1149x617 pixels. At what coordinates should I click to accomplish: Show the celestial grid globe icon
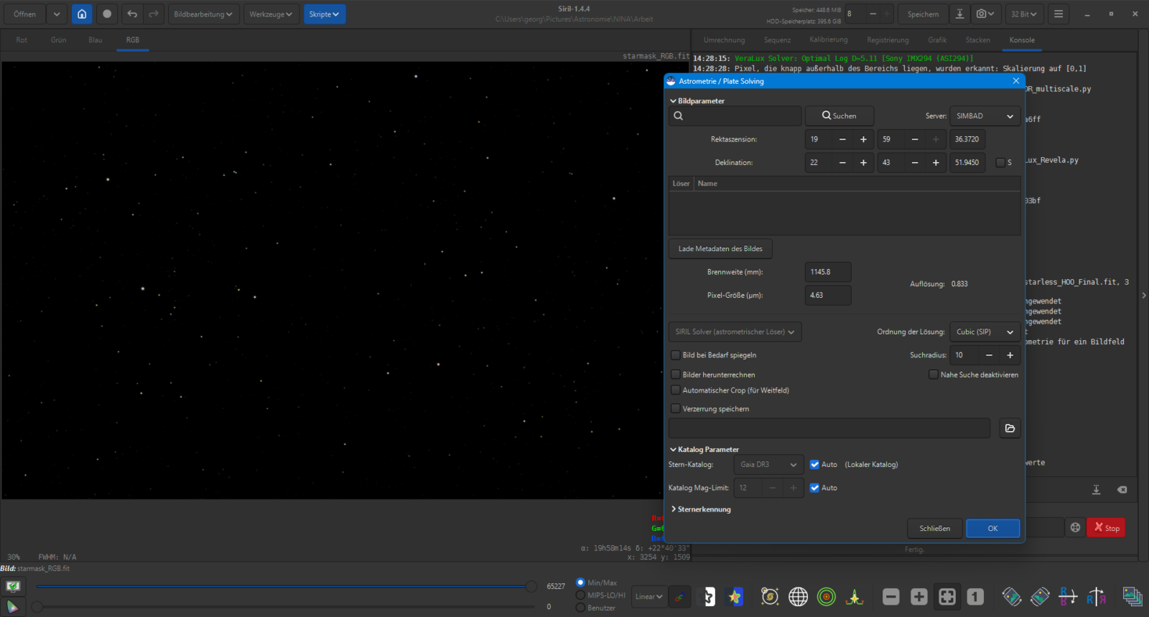pyautogui.click(x=798, y=597)
